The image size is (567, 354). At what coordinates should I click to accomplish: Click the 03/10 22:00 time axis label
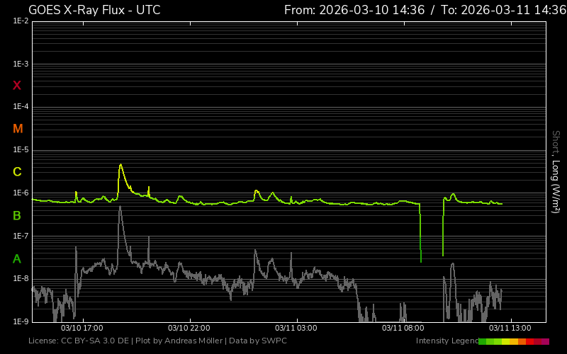pyautogui.click(x=189, y=329)
